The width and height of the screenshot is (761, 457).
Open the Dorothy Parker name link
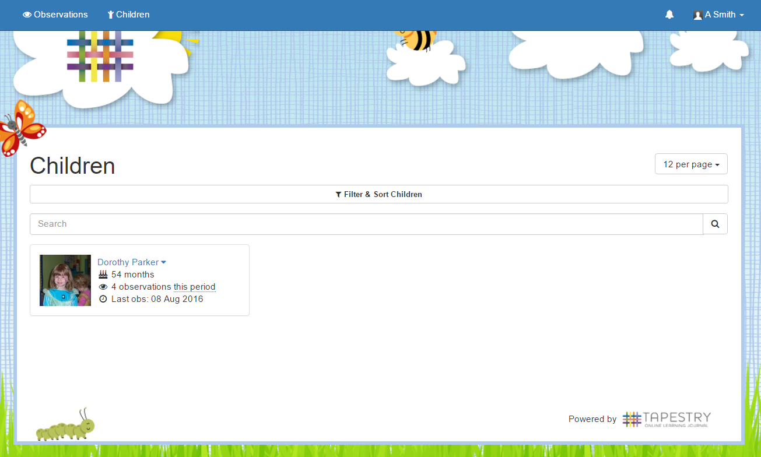[x=132, y=262]
